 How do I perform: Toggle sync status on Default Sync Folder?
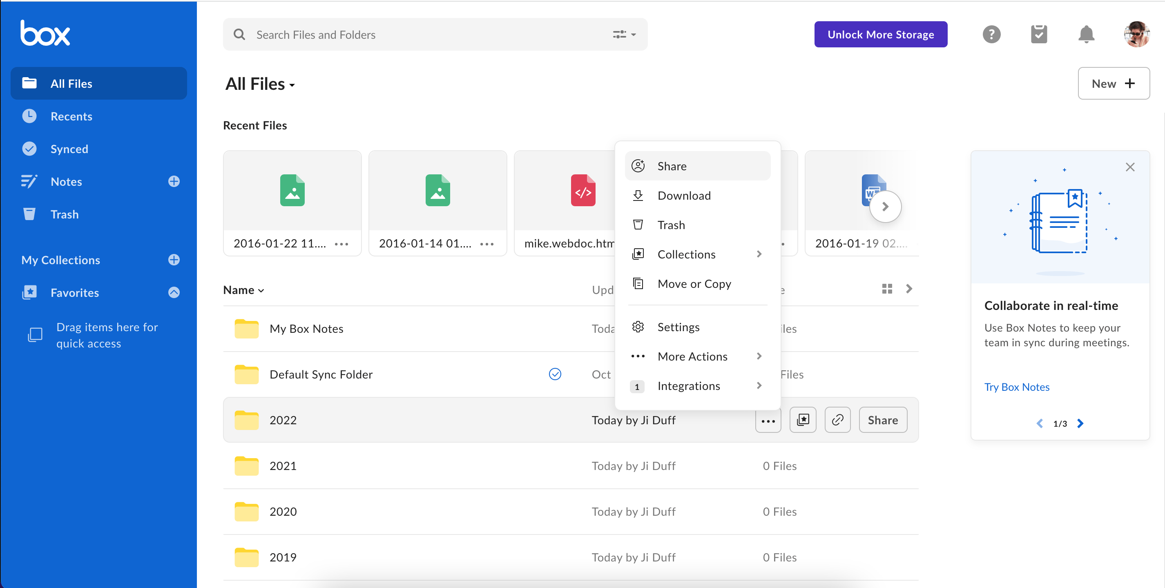click(x=556, y=374)
